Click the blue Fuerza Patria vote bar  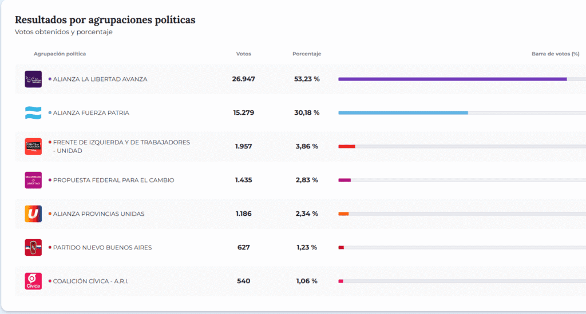pos(403,112)
